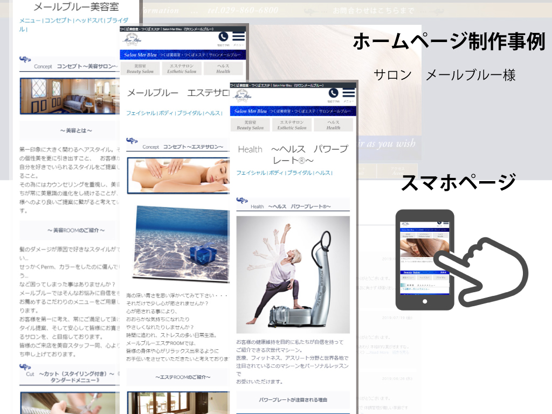Click the Mer Bleu logo on the Health page

coord(243,95)
